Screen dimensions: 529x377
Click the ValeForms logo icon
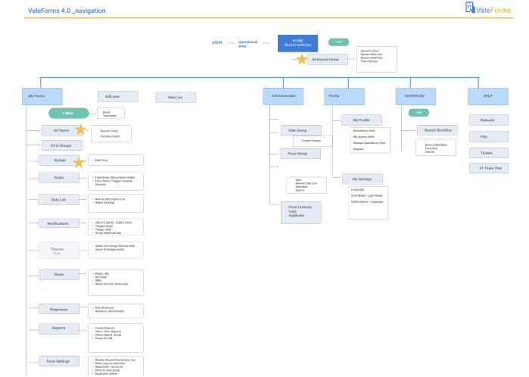[470, 8]
